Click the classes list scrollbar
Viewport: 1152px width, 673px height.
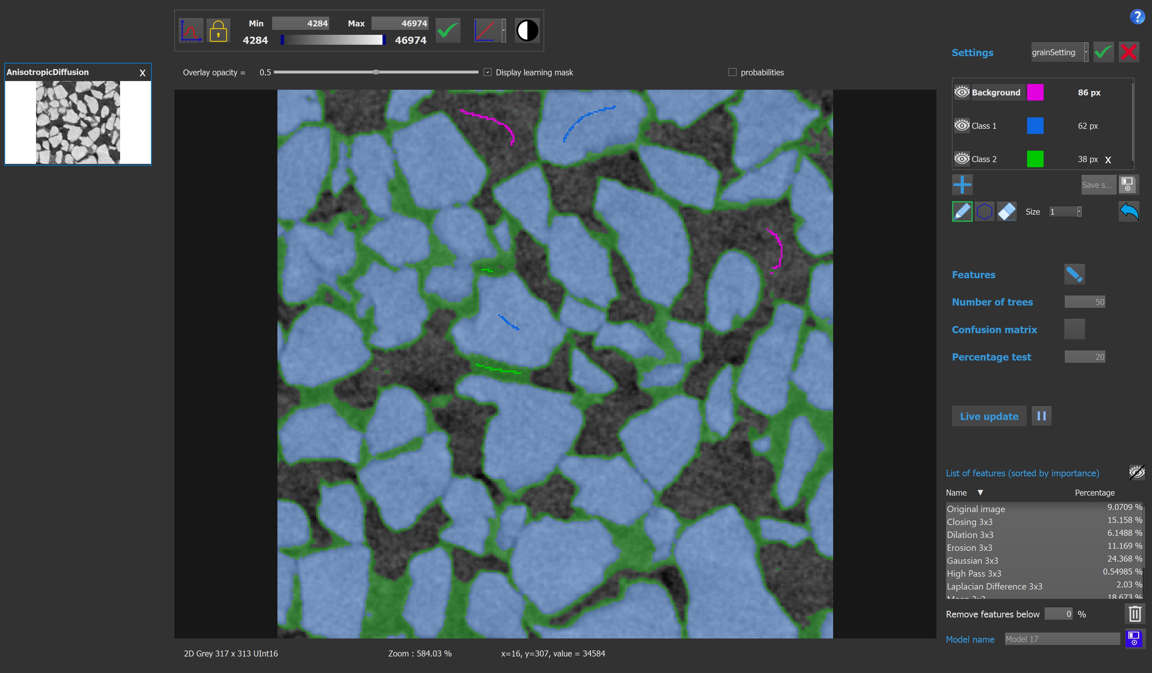click(1132, 123)
